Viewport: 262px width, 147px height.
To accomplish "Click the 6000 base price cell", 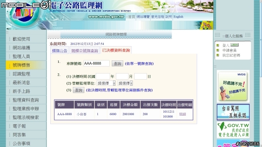I will point(113,114).
